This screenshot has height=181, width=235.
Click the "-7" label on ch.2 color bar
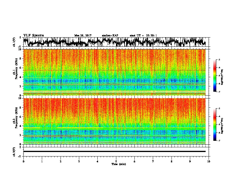(x=219, y=141)
